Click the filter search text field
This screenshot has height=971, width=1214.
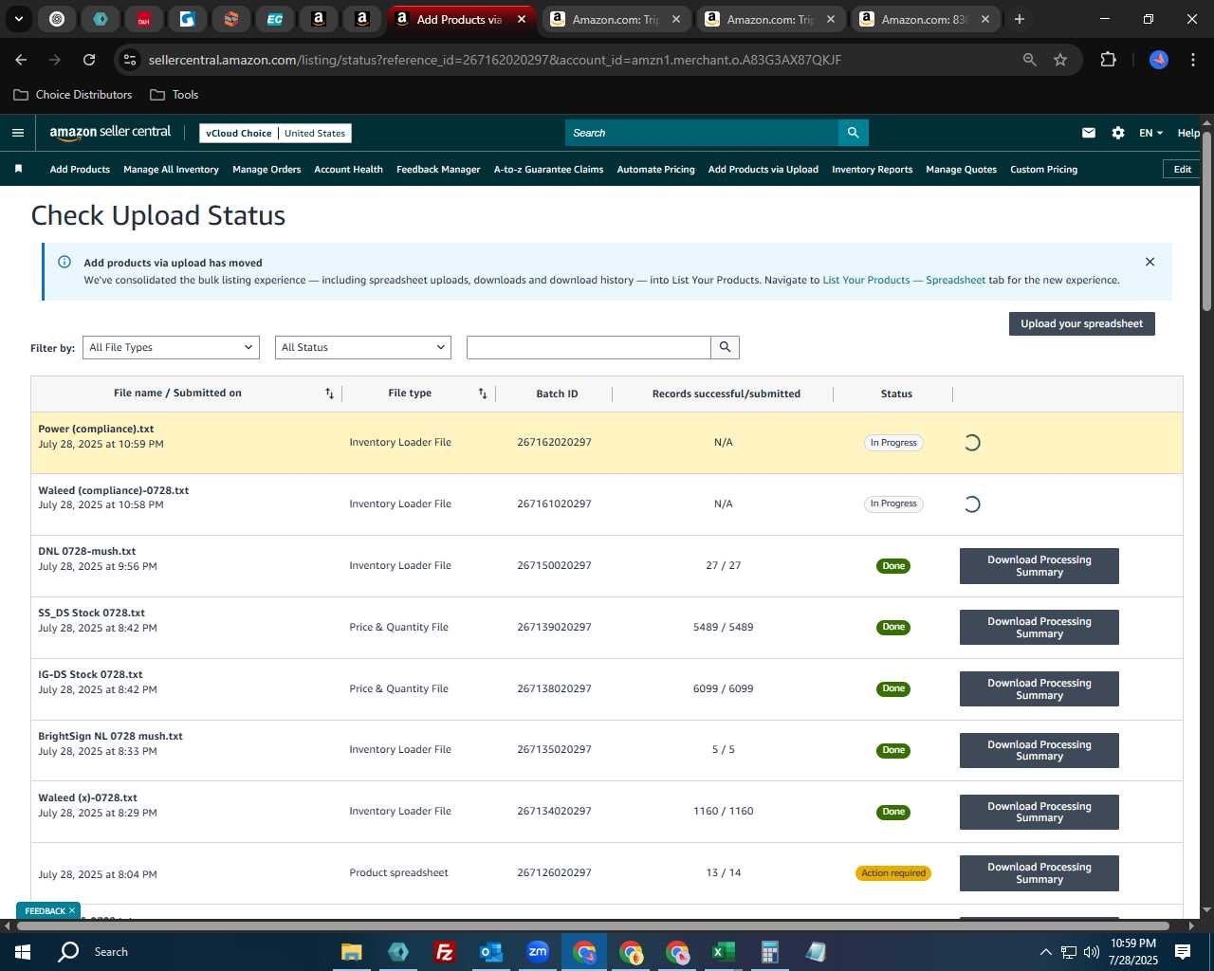[x=589, y=347]
